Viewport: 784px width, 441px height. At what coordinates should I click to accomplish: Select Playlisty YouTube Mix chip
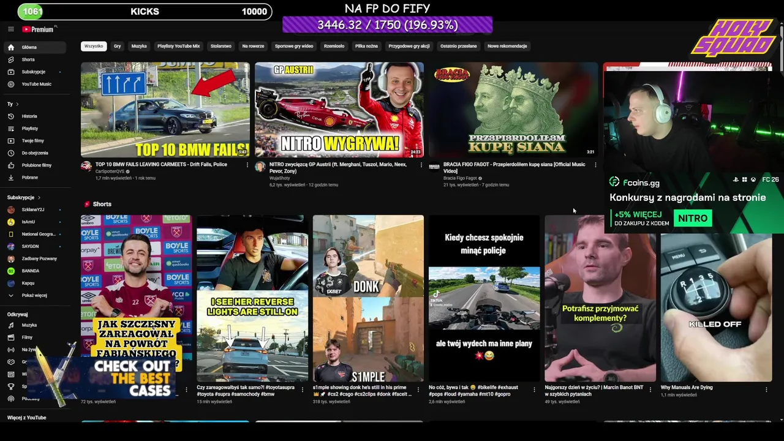pyautogui.click(x=178, y=46)
